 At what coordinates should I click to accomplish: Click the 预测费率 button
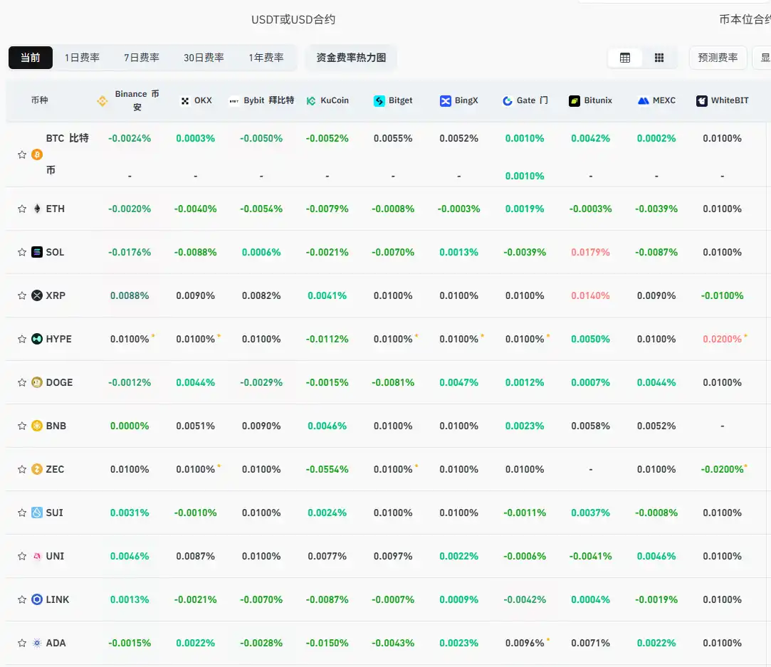click(718, 58)
